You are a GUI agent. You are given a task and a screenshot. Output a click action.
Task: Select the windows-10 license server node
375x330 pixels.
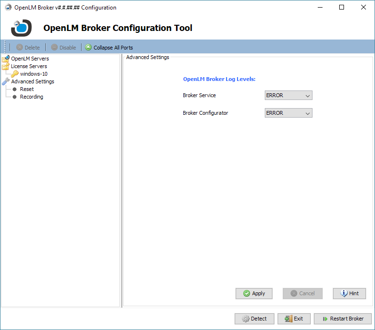point(33,74)
